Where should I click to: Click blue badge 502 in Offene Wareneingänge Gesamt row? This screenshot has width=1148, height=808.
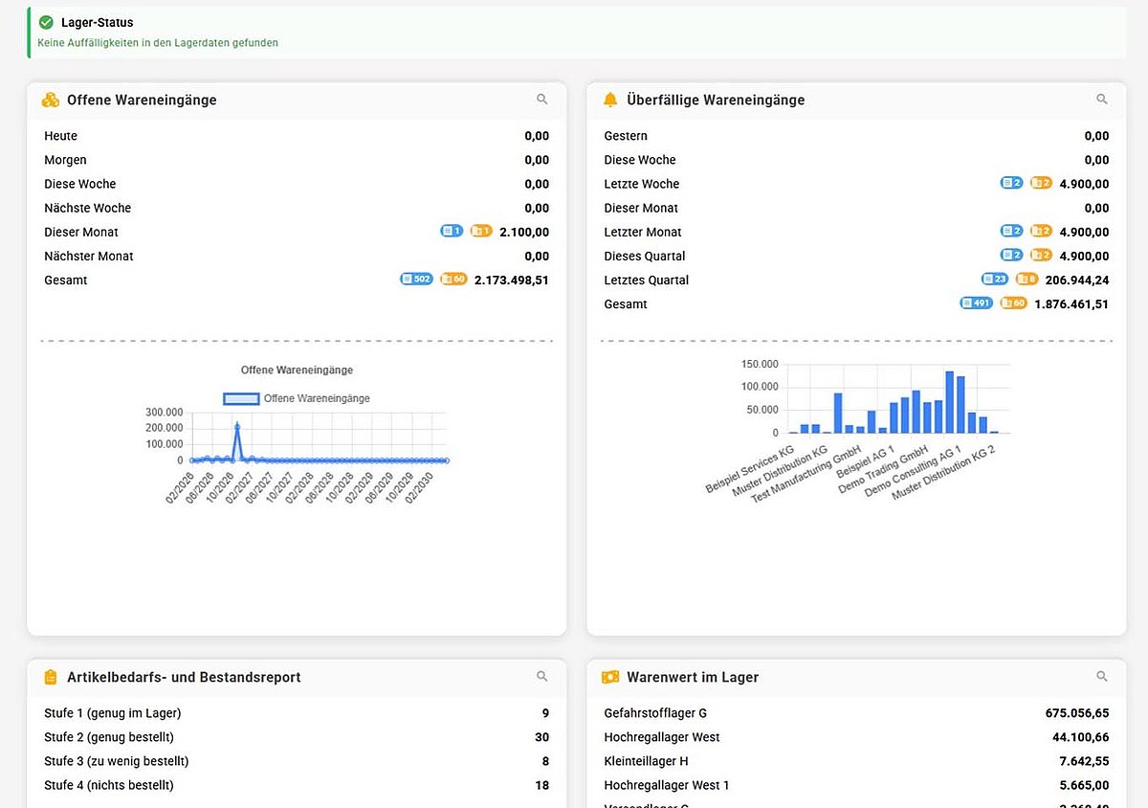[x=416, y=280]
